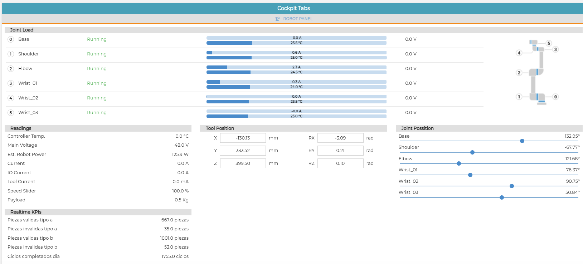The width and height of the screenshot is (583, 264).
Task: Click the Elbow joint position slider handle
Action: (x=459, y=163)
